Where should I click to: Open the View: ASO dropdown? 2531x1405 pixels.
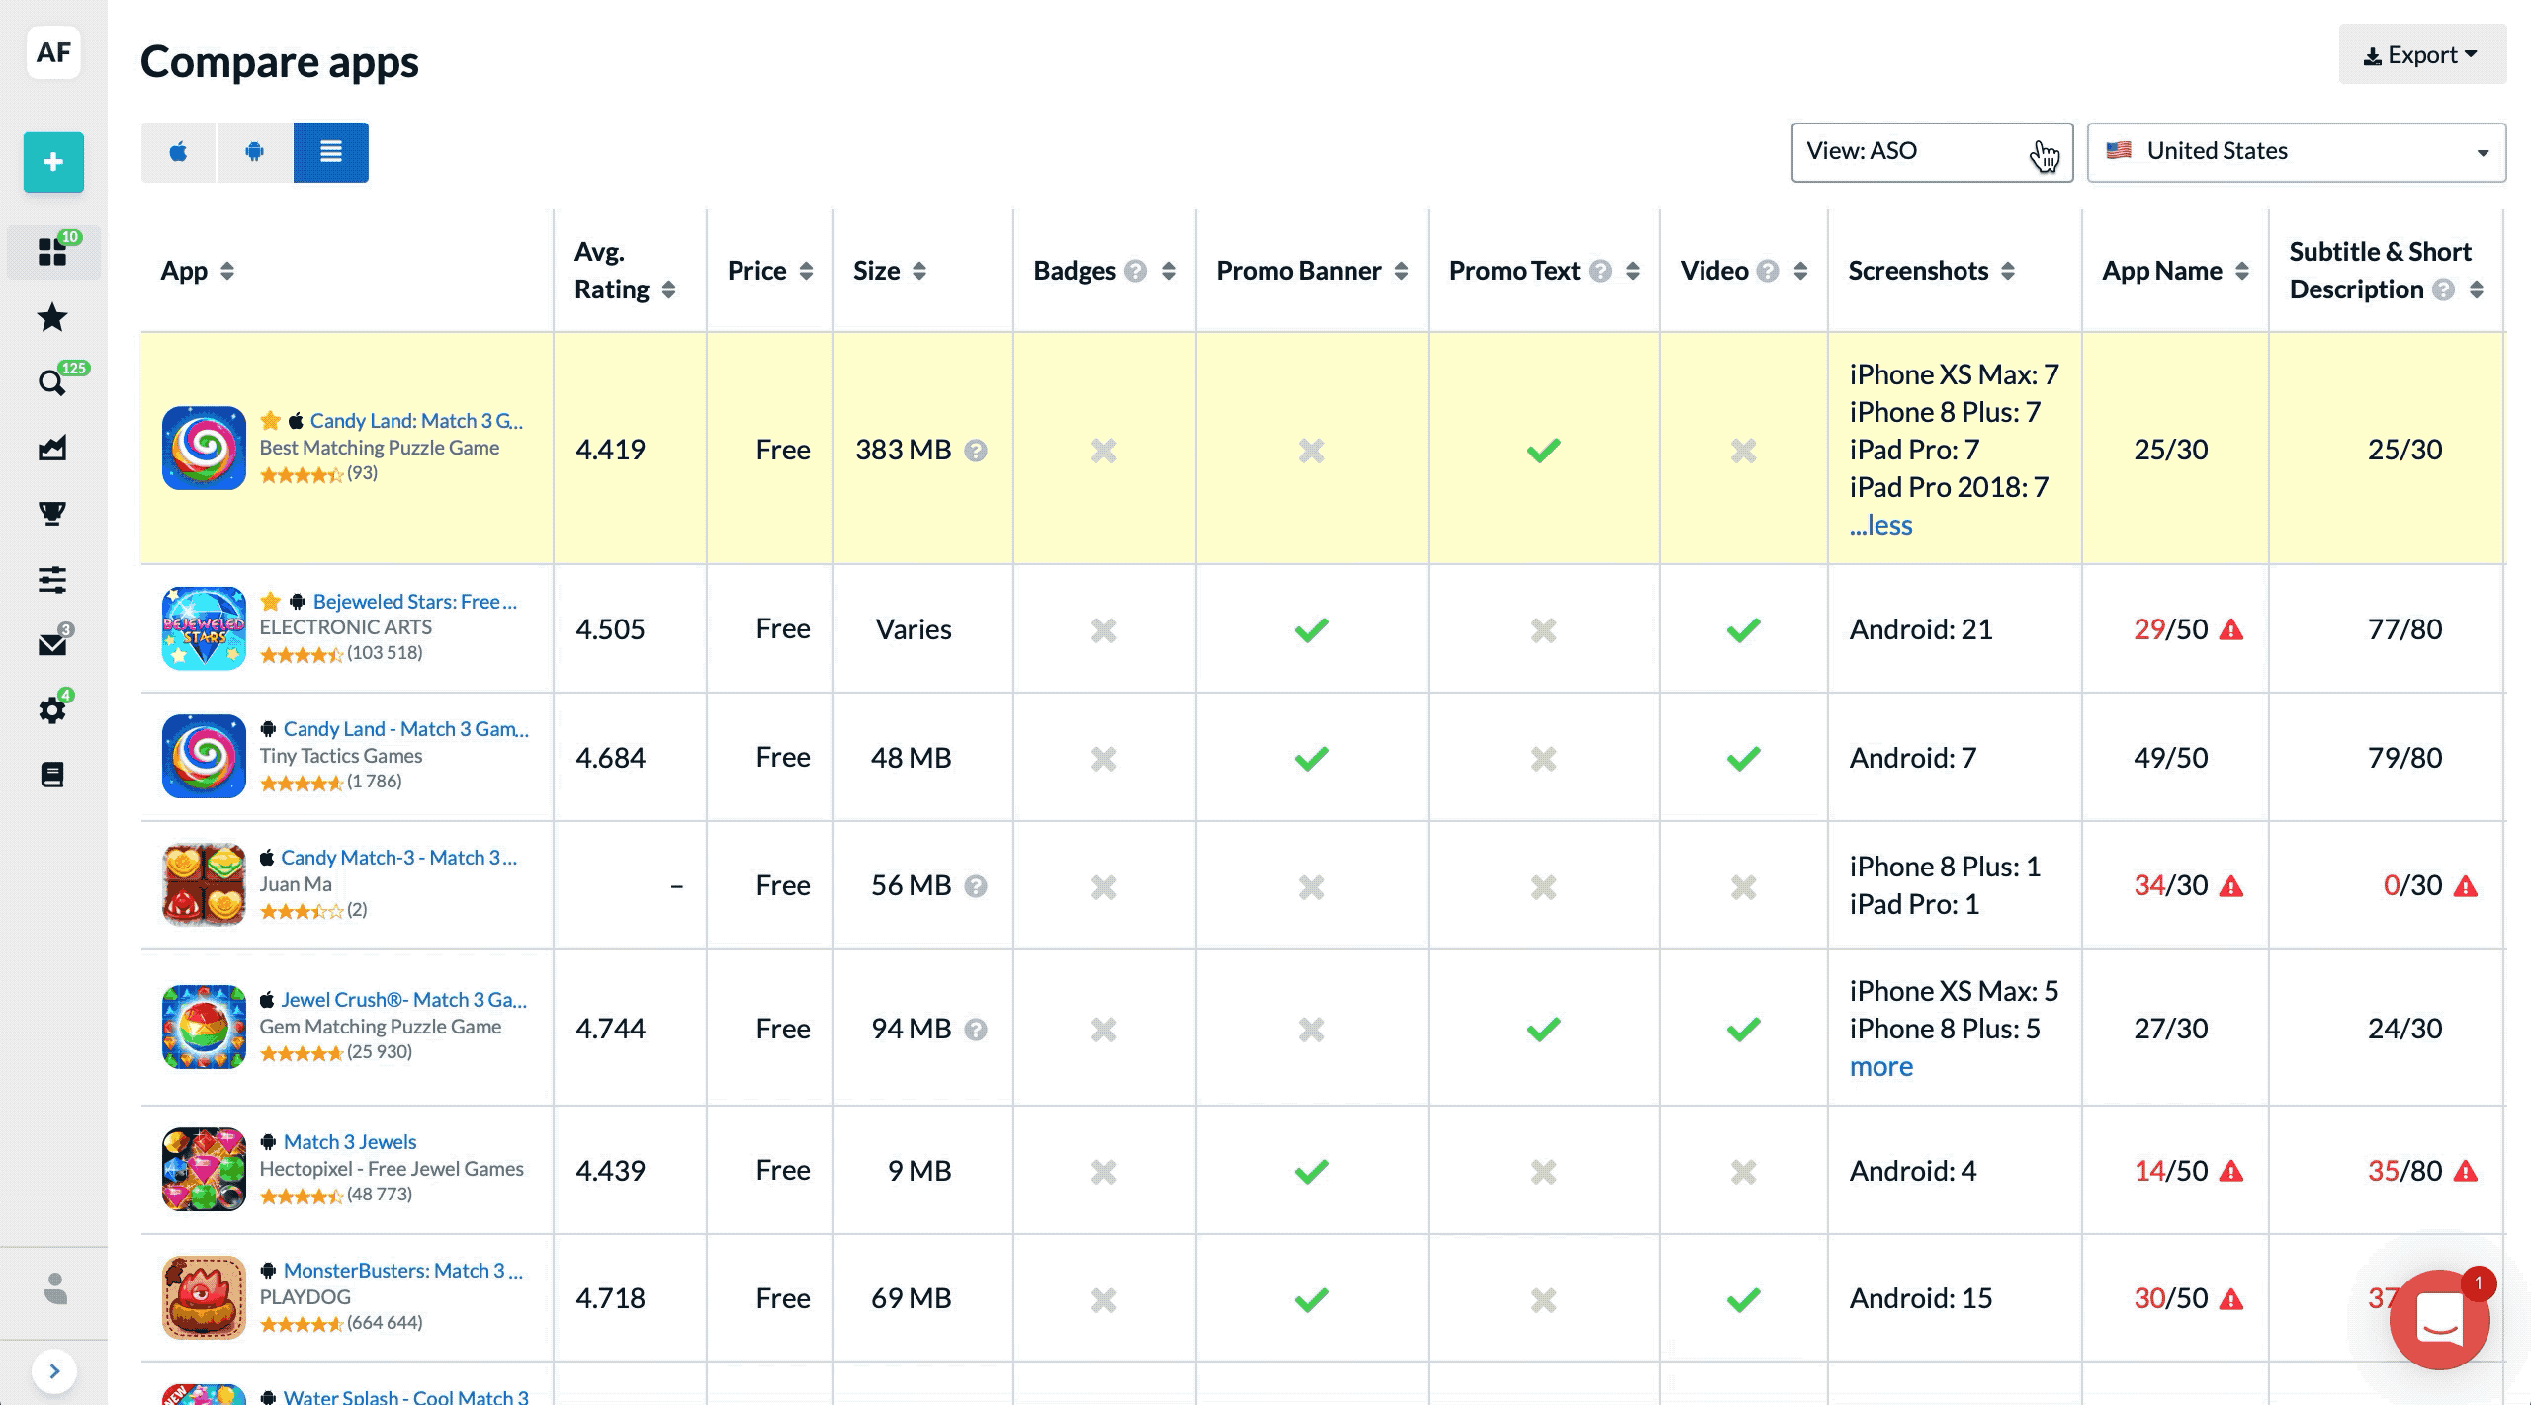(1931, 152)
